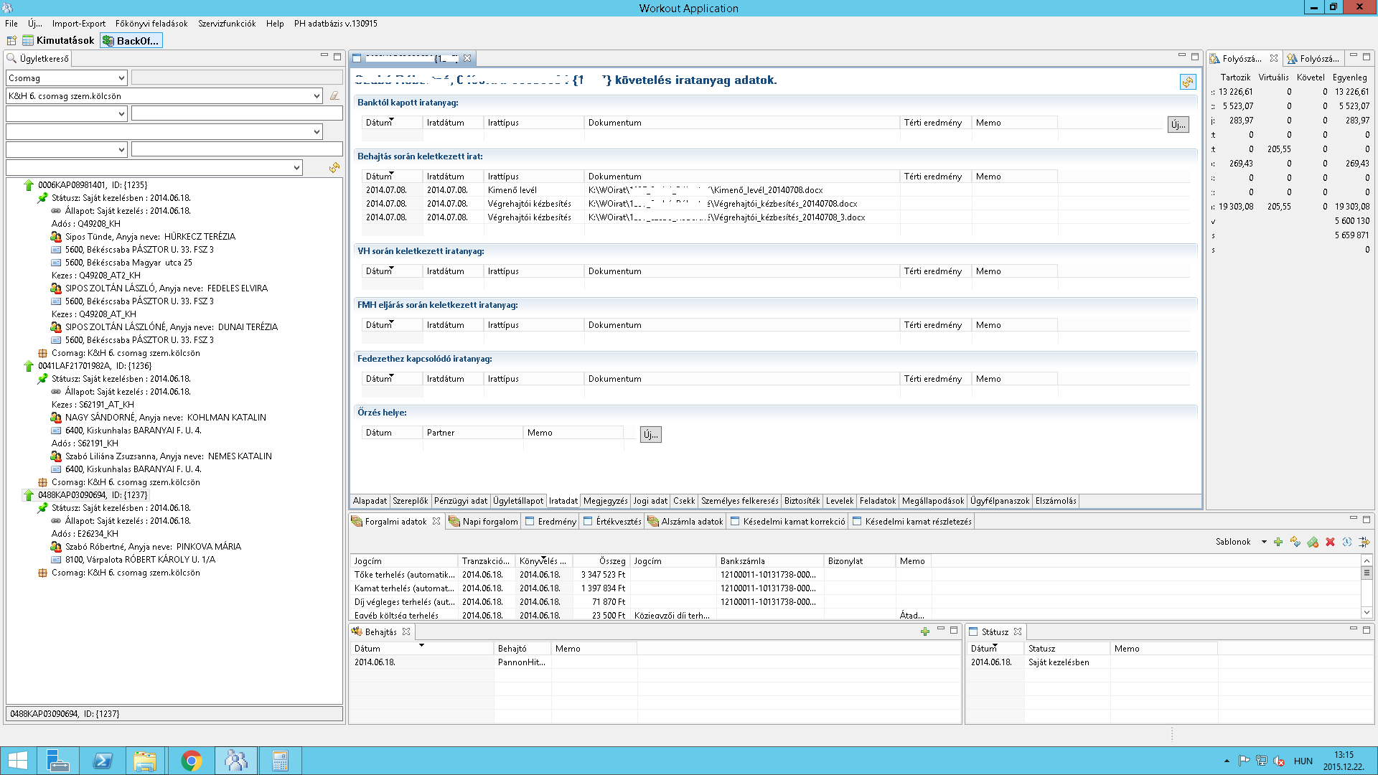Click the green plus add transaction icon
1378x775 pixels.
(1278, 542)
